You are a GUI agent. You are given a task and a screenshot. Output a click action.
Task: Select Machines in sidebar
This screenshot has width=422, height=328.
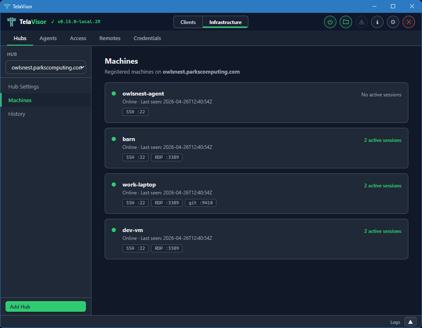46,100
